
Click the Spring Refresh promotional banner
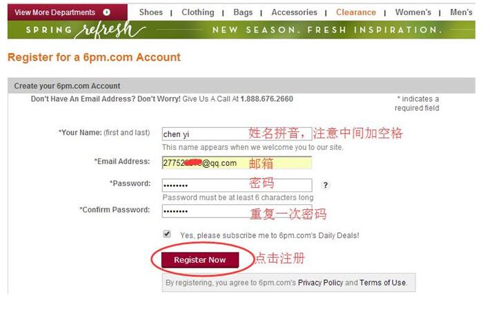point(241,30)
